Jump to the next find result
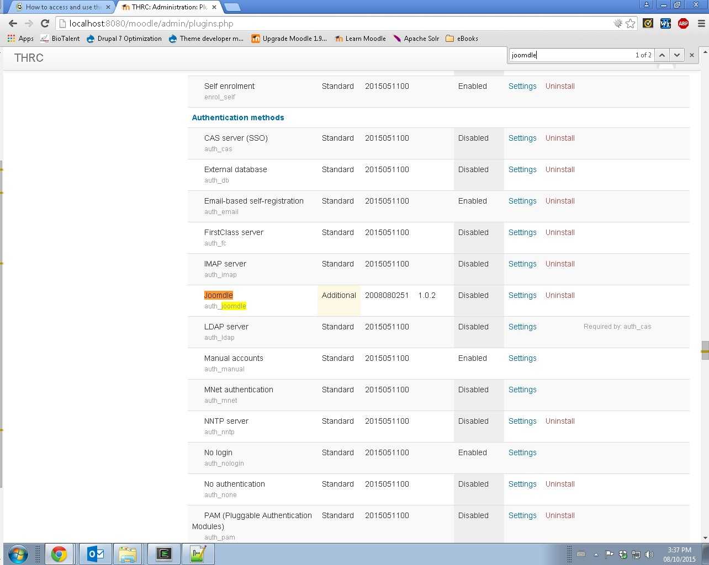 click(677, 55)
